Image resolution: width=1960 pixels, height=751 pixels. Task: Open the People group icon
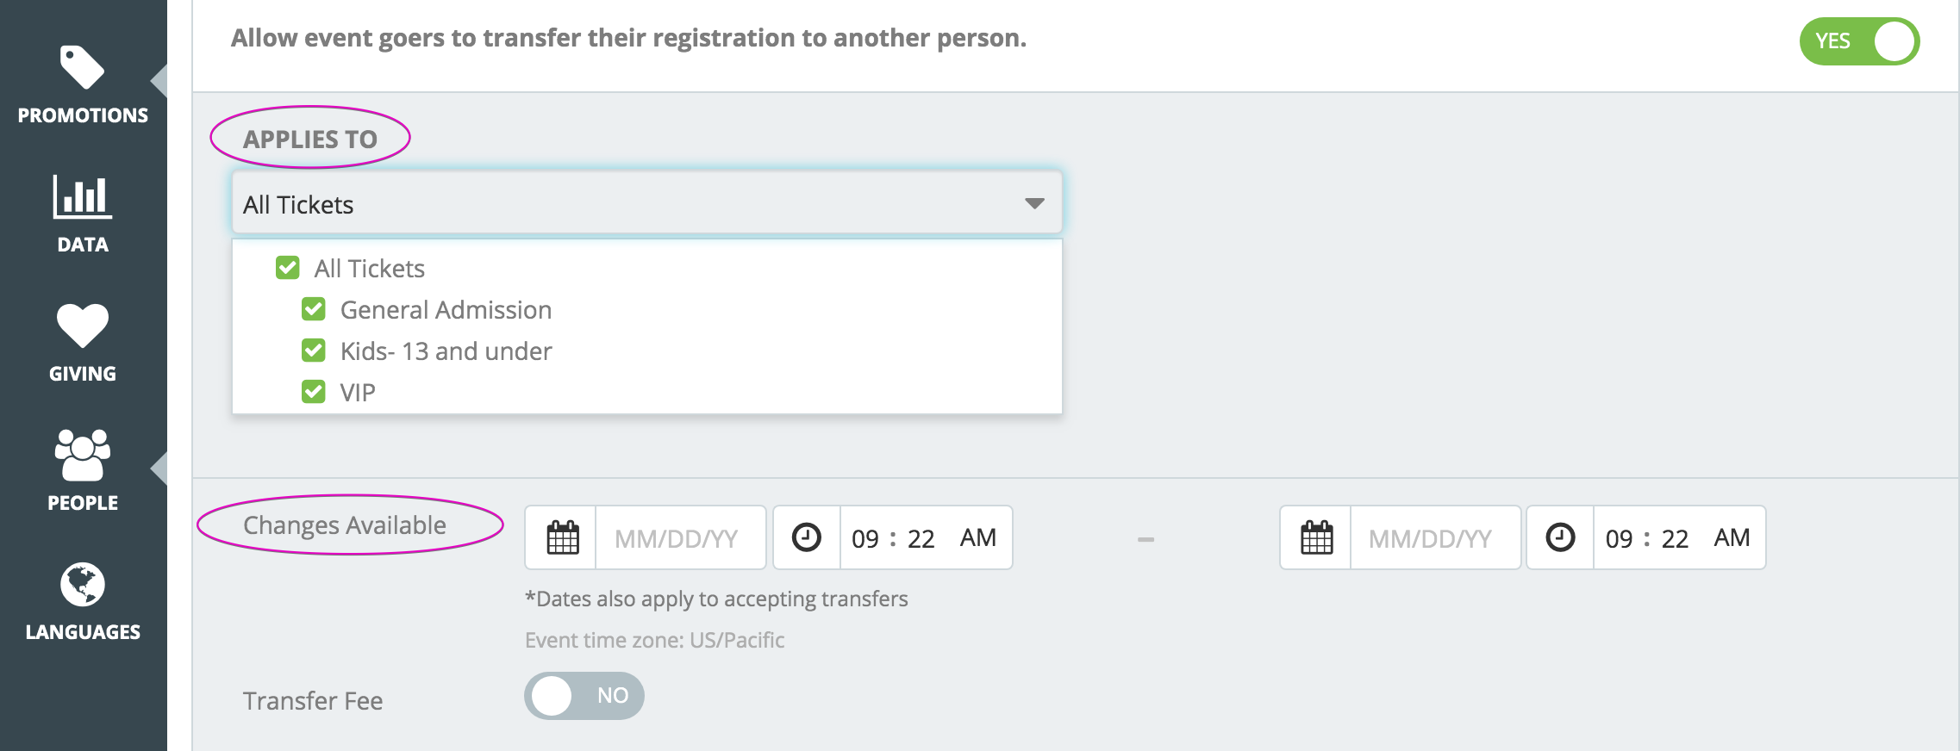(x=82, y=455)
